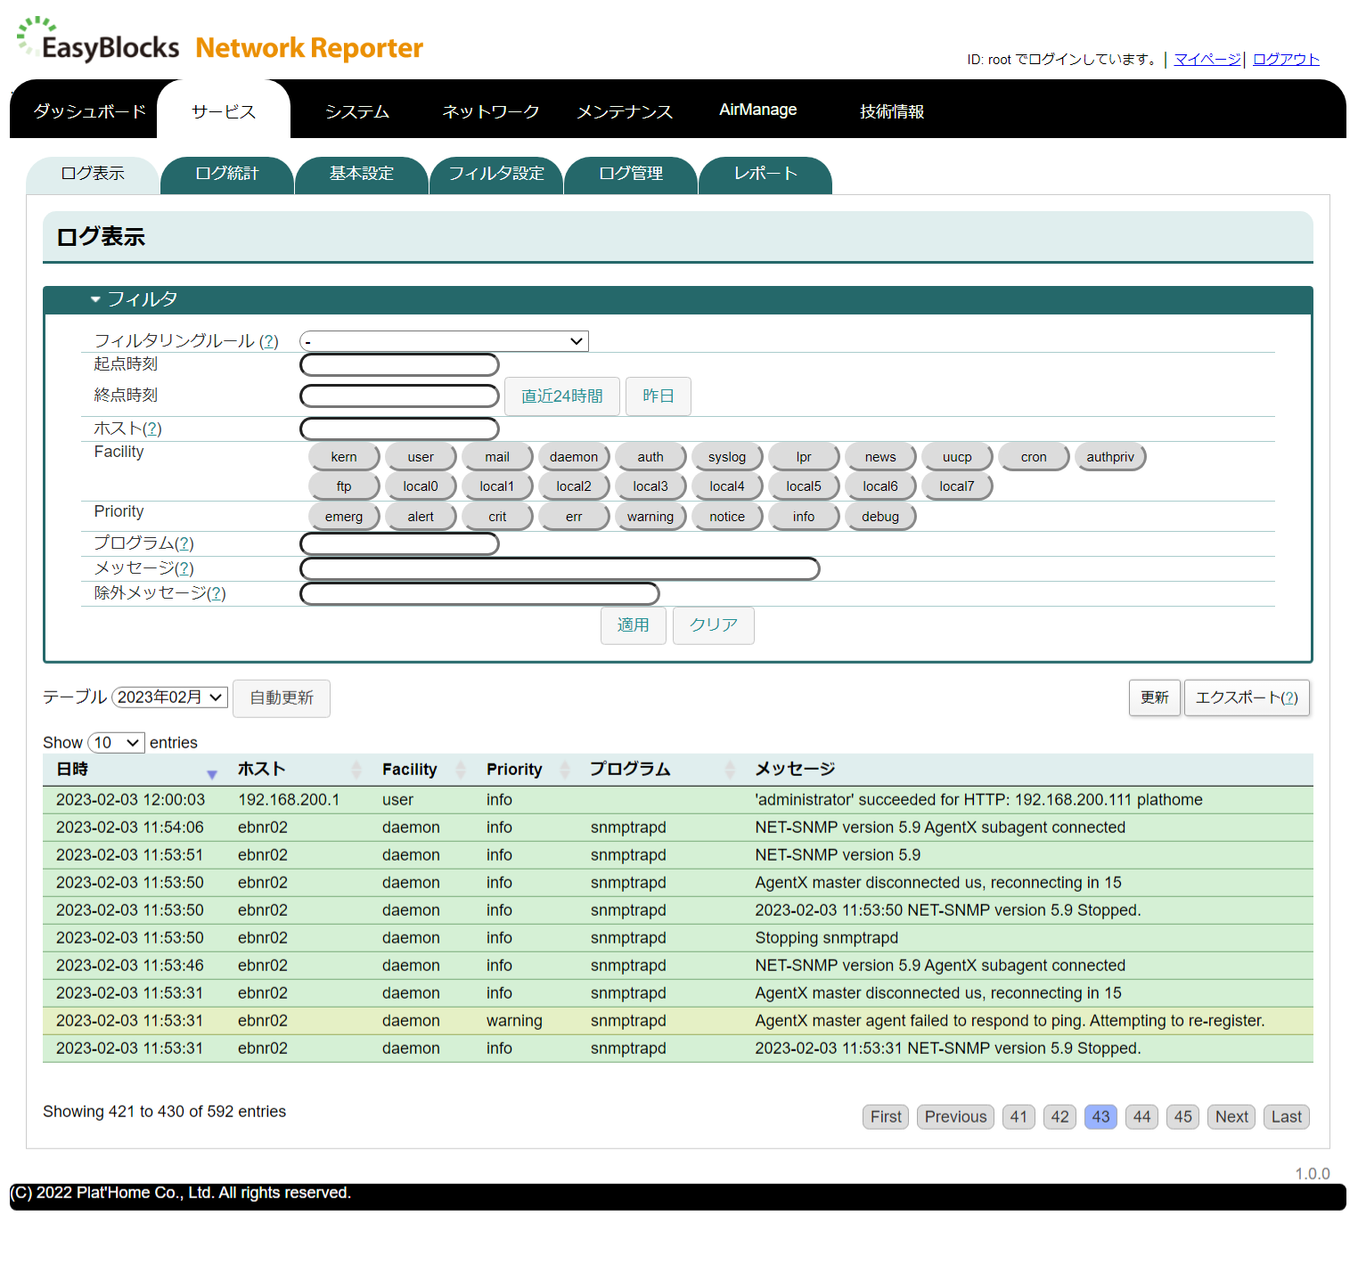
Task: Go to the Next page
Action: (x=1231, y=1117)
